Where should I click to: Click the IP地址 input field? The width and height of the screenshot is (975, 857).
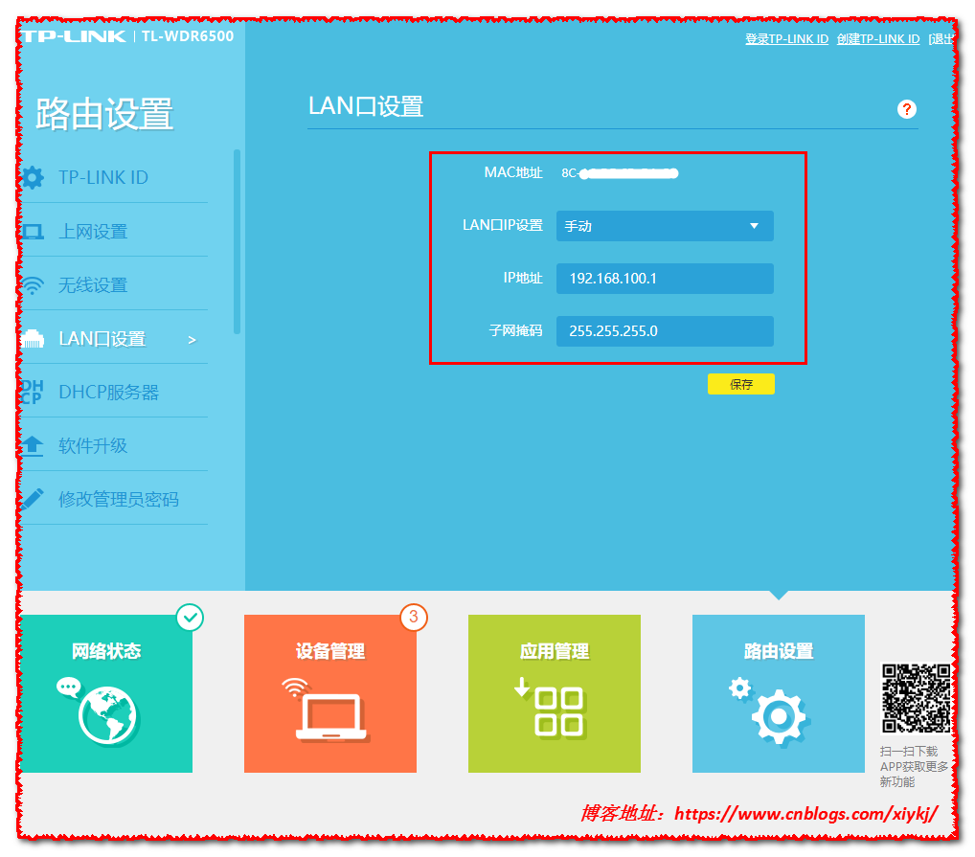pos(665,279)
